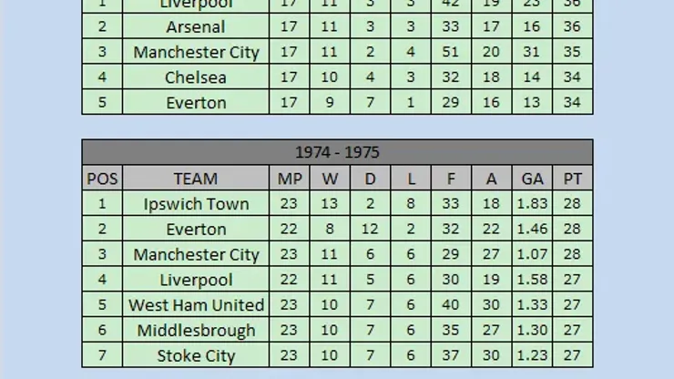Select the West Ham United cell
This screenshot has height=379, width=674.
tap(196, 305)
